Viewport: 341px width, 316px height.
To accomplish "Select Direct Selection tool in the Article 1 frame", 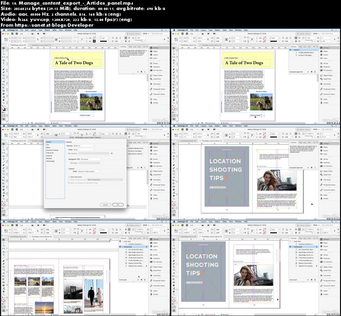I will click(174, 51).
